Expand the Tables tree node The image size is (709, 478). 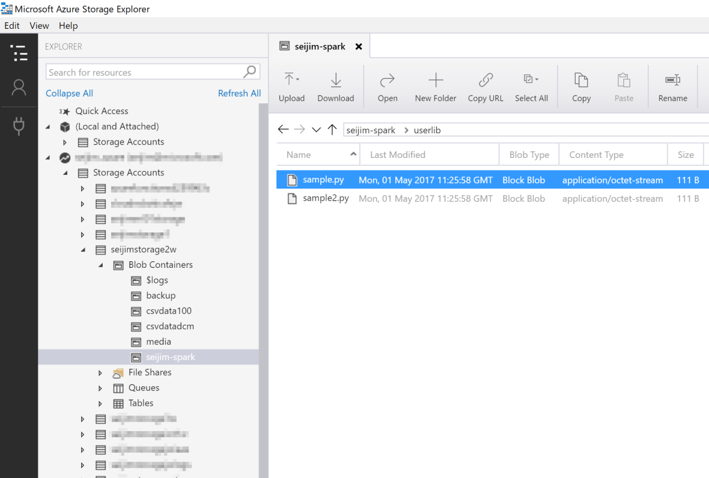tap(100, 404)
